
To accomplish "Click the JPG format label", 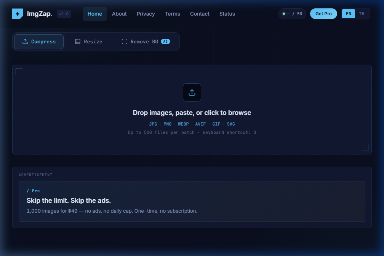I will (153, 124).
